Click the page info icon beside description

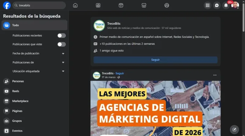(95, 37)
